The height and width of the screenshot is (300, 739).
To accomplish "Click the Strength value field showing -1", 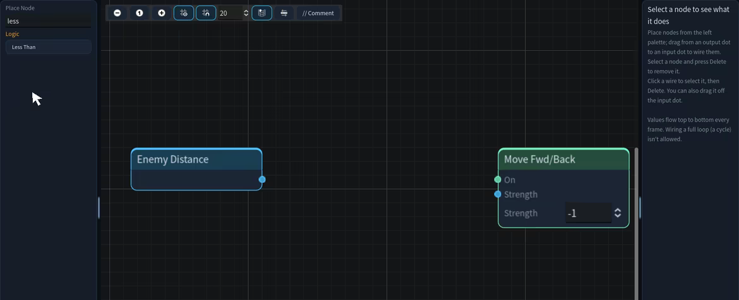I will pos(589,213).
